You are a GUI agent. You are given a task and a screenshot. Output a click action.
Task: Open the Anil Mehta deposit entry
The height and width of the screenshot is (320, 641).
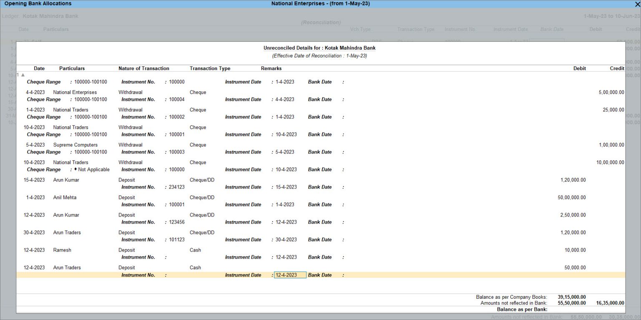click(66, 197)
